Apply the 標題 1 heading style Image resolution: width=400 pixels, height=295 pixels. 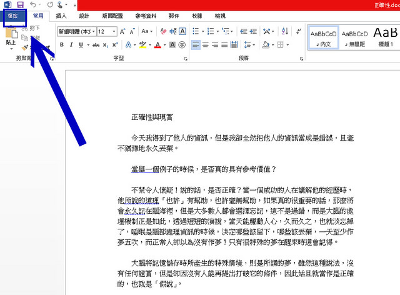386,36
